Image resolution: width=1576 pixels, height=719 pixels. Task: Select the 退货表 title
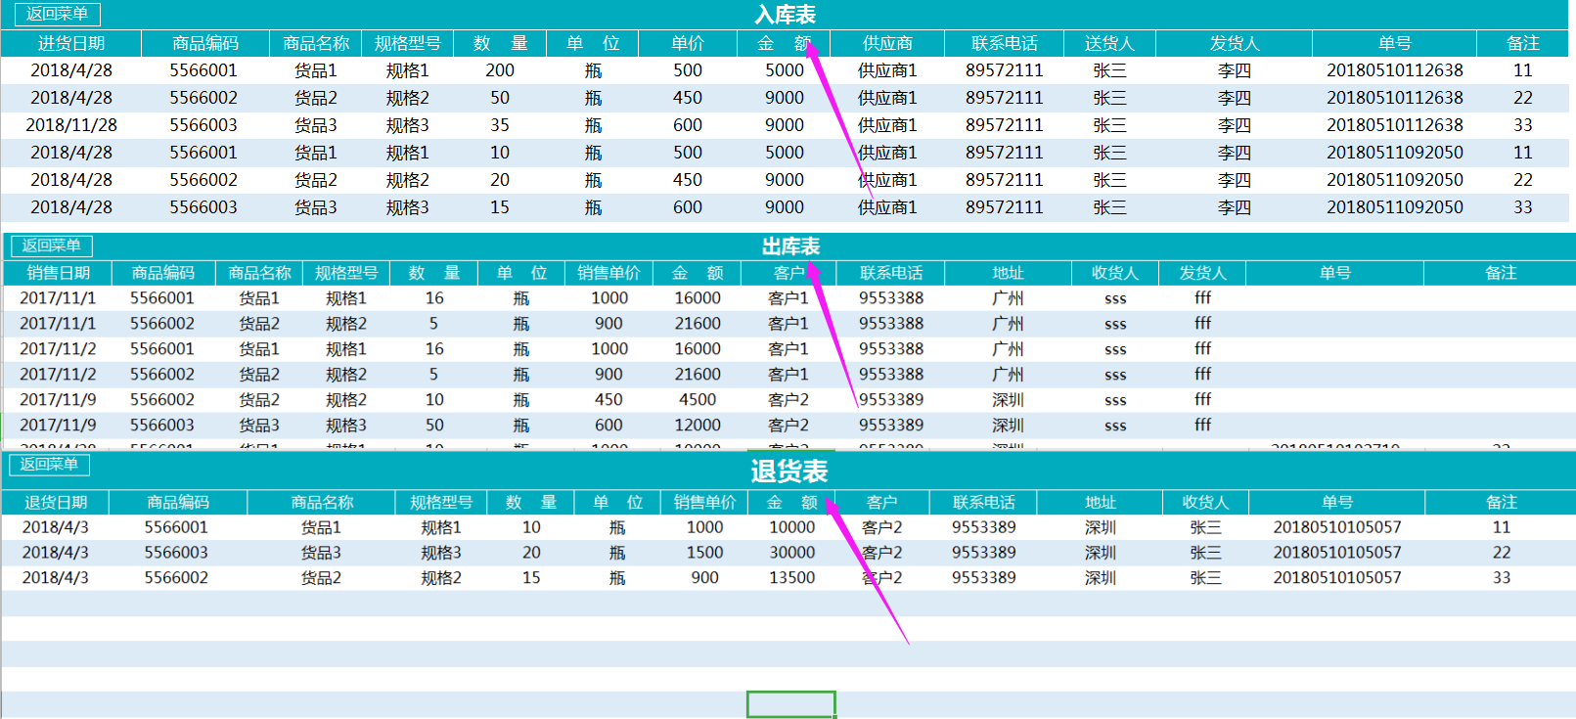point(789,472)
